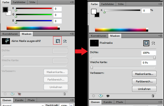Viewport: 164px width, 106px height.
Task: Switch to Stile tab in left screenshot
Action: [32, 2]
